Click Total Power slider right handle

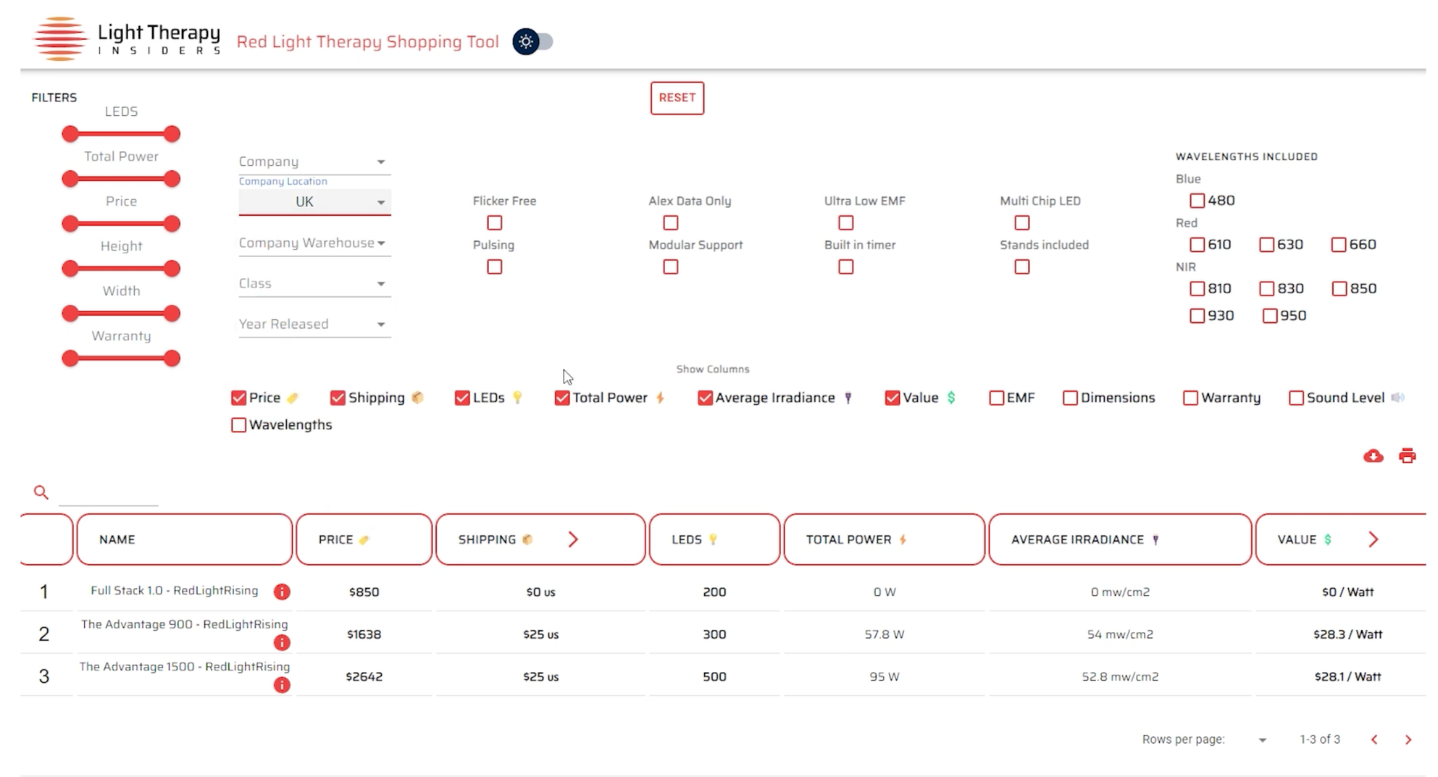[x=172, y=179]
